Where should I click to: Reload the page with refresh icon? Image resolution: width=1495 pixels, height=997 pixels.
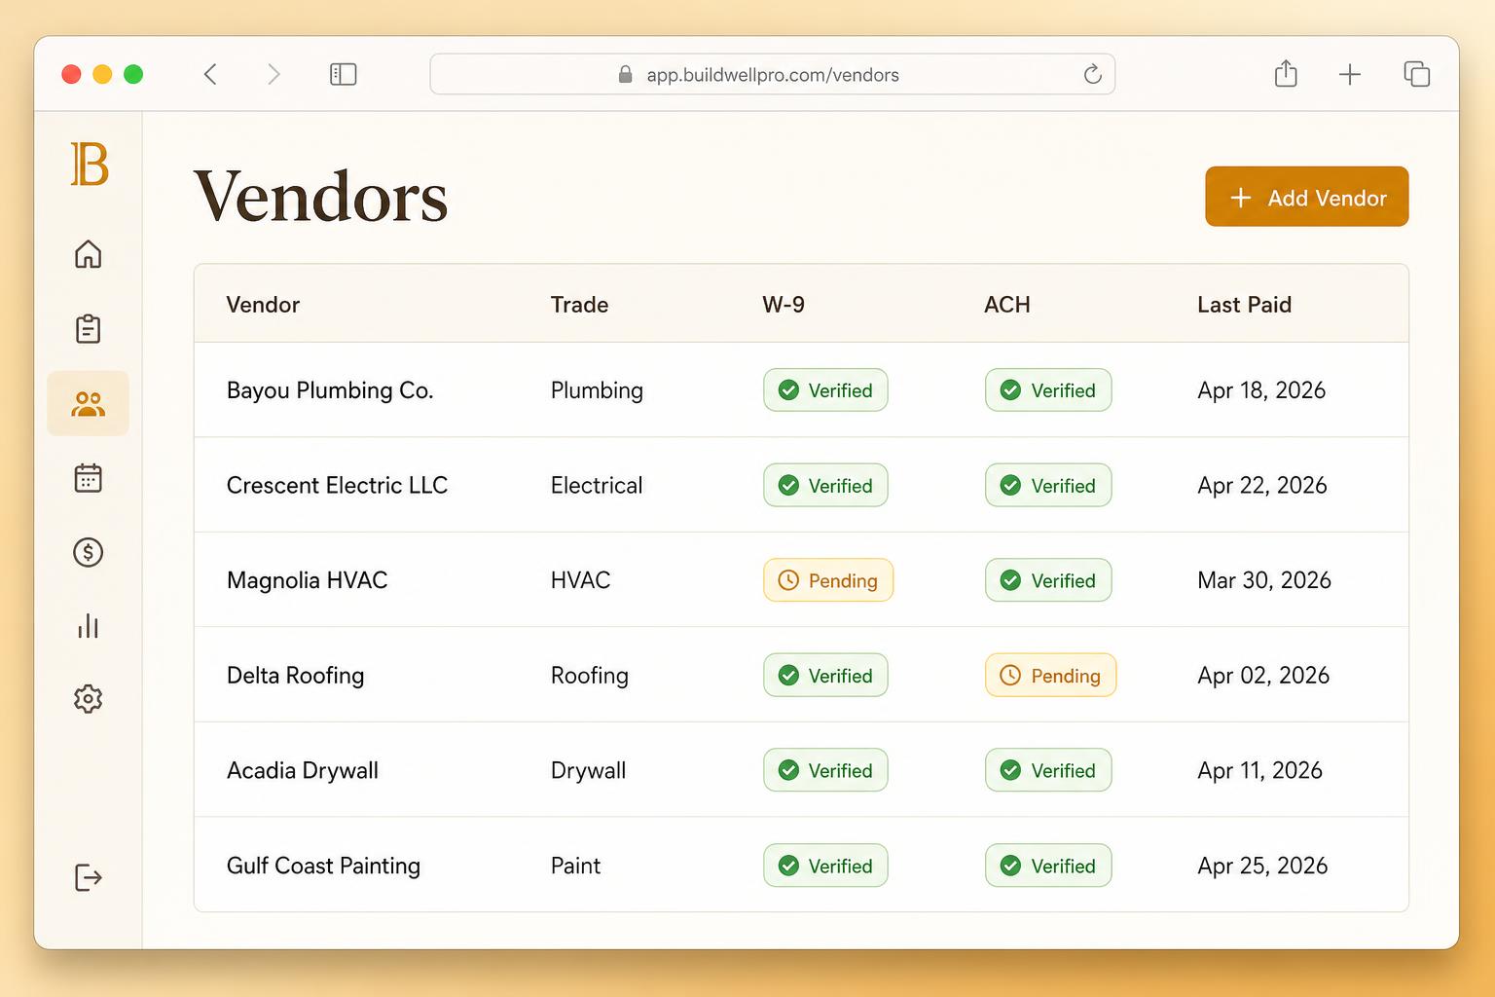[1093, 74]
